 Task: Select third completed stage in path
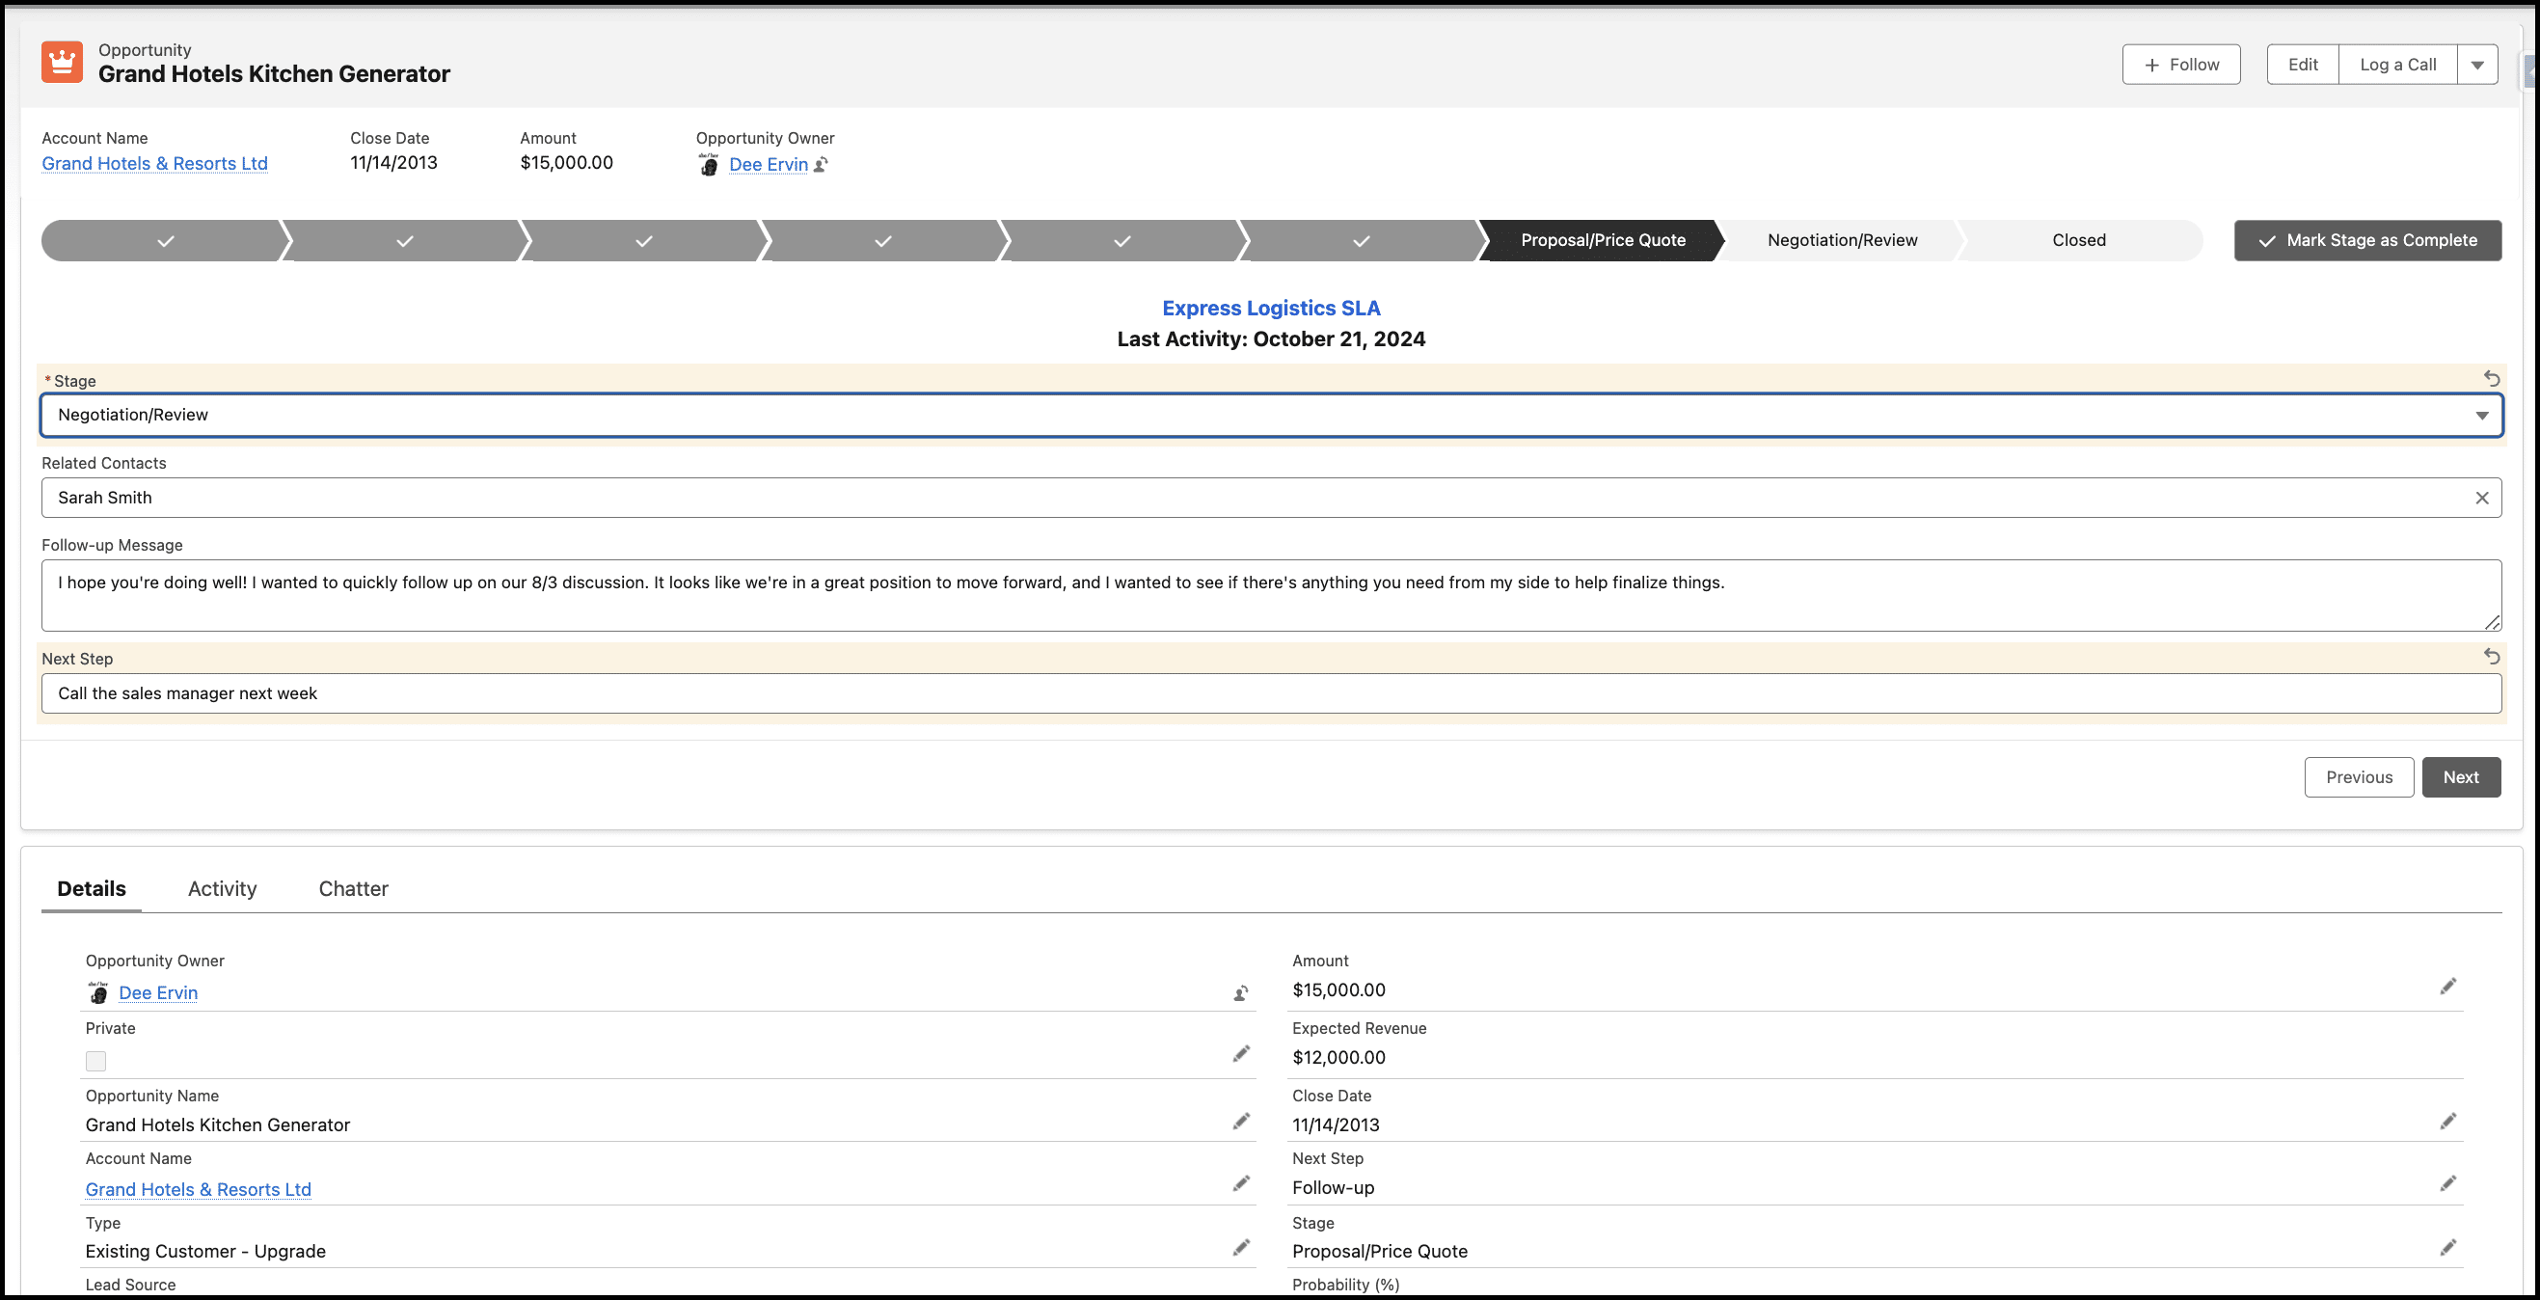[x=644, y=241]
